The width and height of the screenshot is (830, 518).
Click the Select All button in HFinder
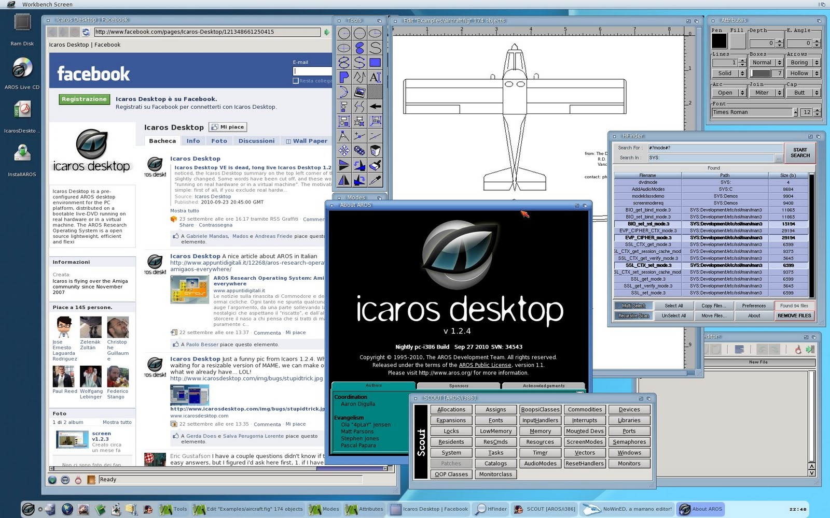[674, 306]
